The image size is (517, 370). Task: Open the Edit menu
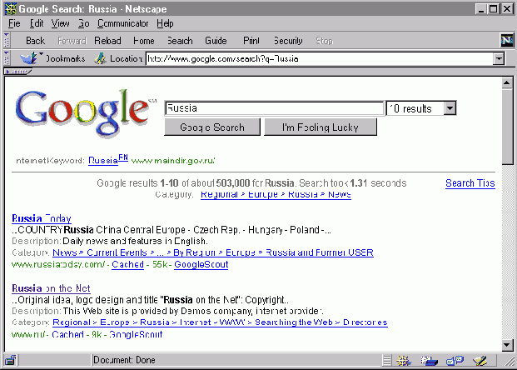pyautogui.click(x=37, y=23)
